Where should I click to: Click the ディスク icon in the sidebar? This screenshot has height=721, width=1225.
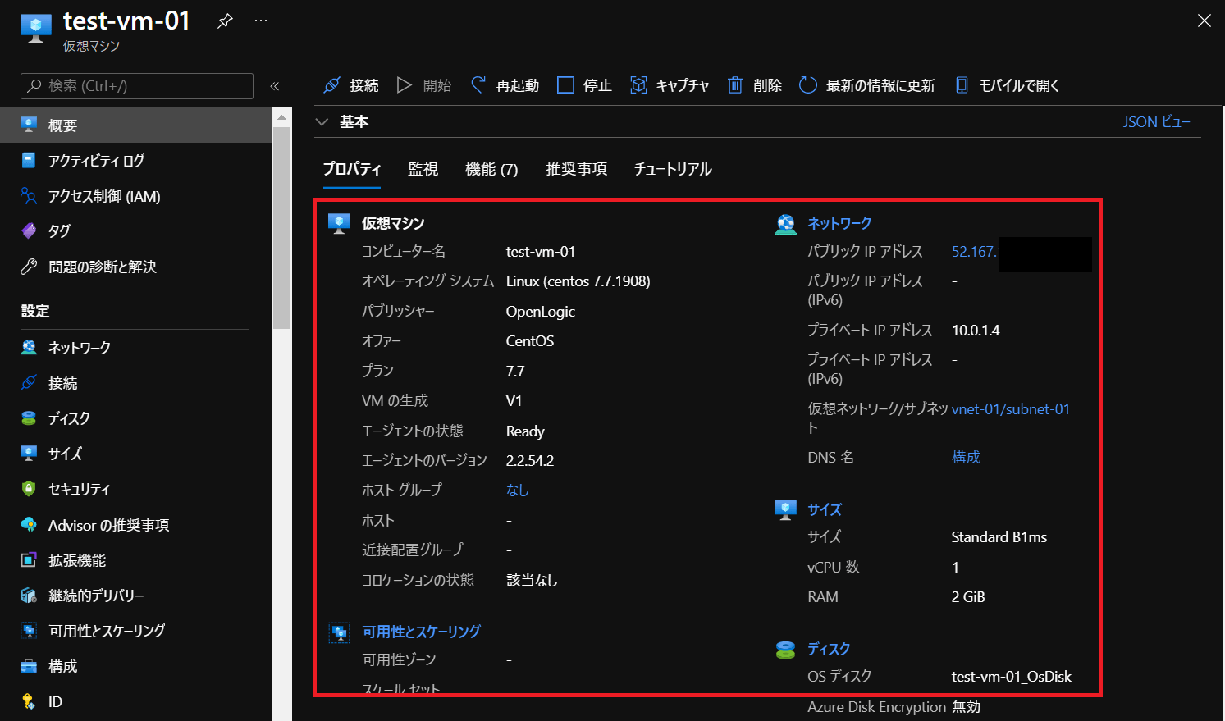[29, 418]
